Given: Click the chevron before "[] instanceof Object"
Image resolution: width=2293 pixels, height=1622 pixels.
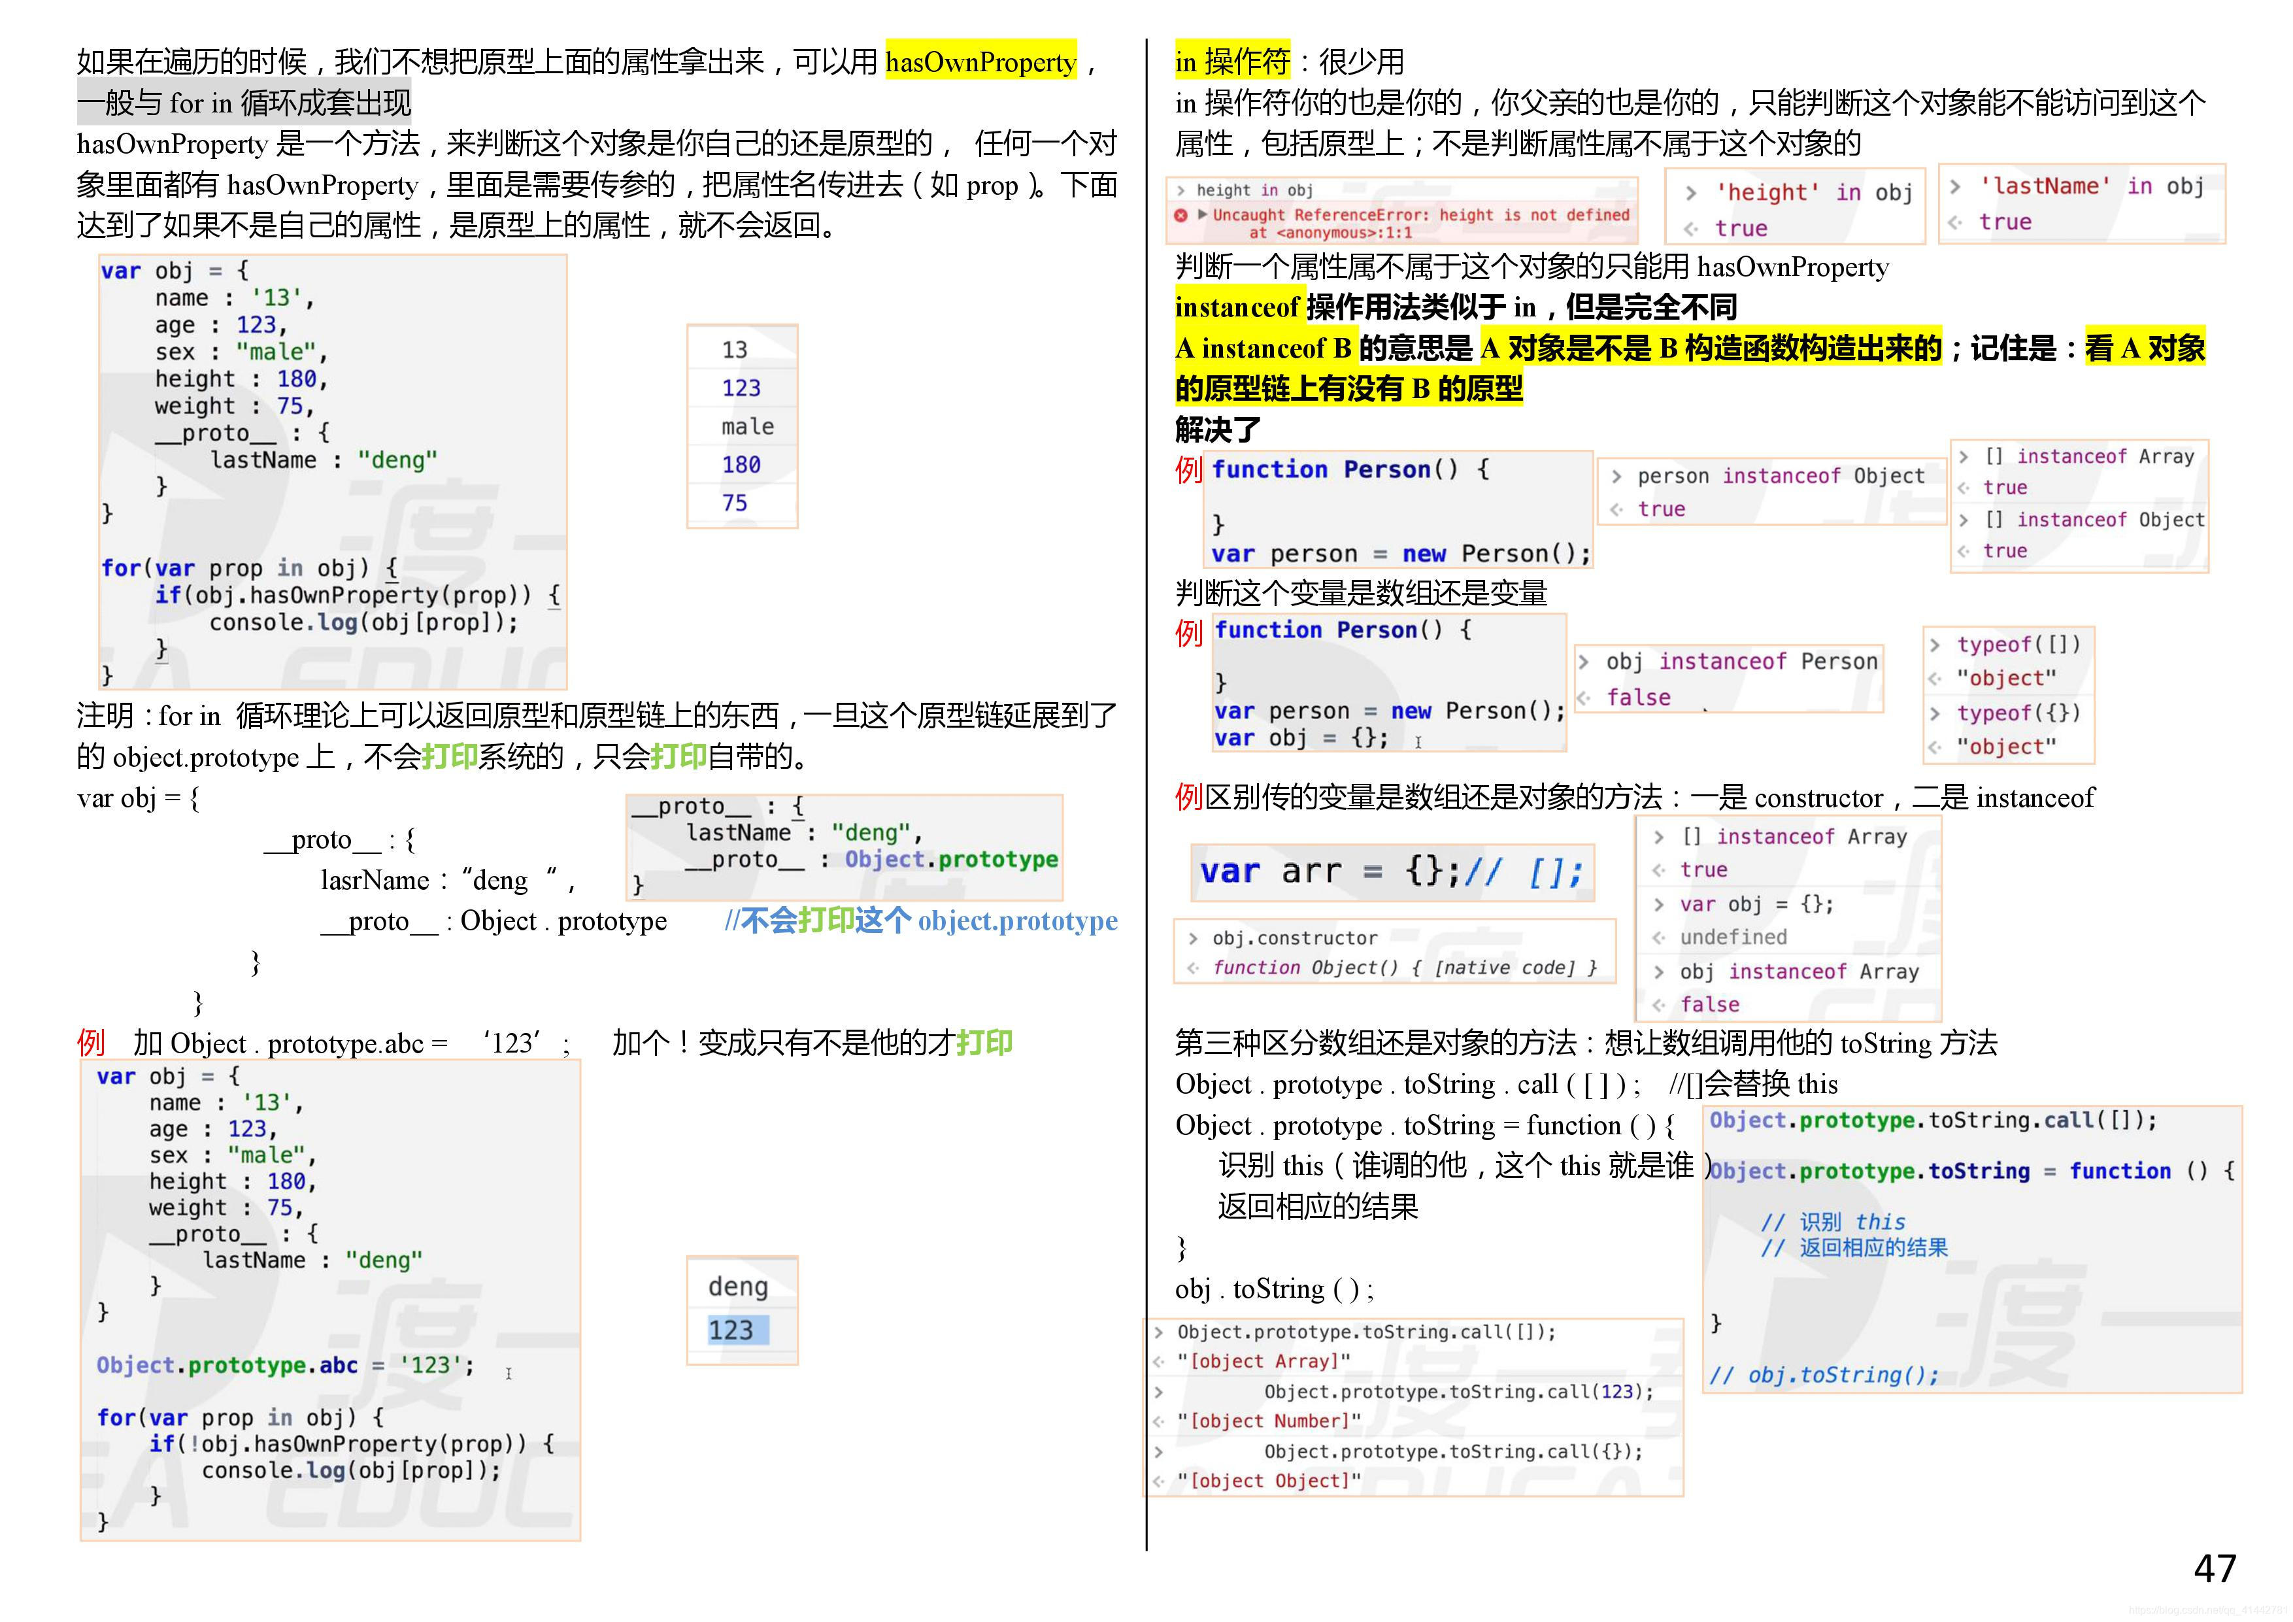Looking at the screenshot, I should pyautogui.click(x=1964, y=519).
